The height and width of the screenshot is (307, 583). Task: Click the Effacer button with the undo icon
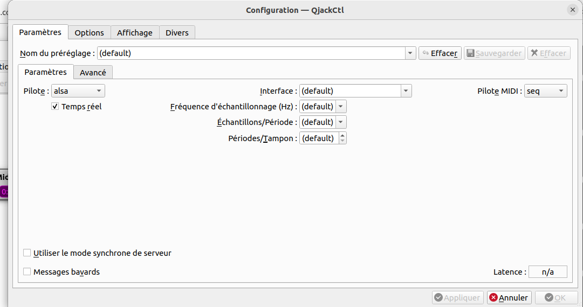(x=440, y=53)
